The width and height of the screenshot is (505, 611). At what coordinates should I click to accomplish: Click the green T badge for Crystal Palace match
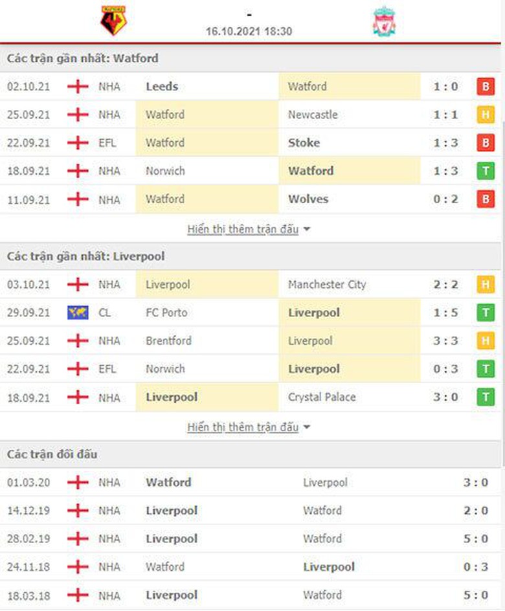485,397
